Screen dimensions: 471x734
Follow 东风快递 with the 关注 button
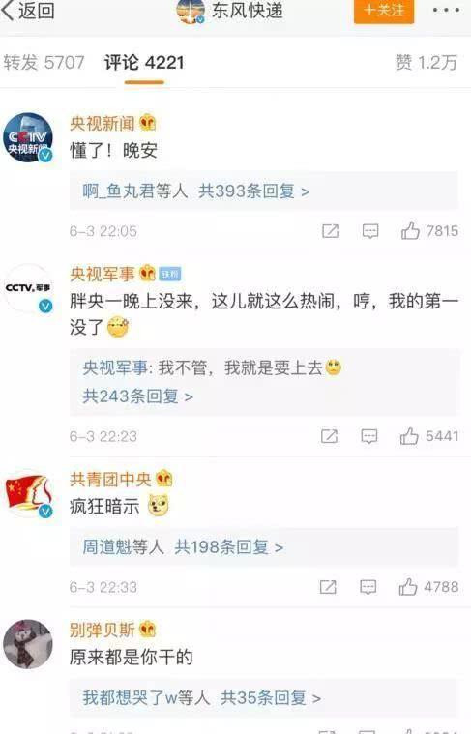[384, 11]
